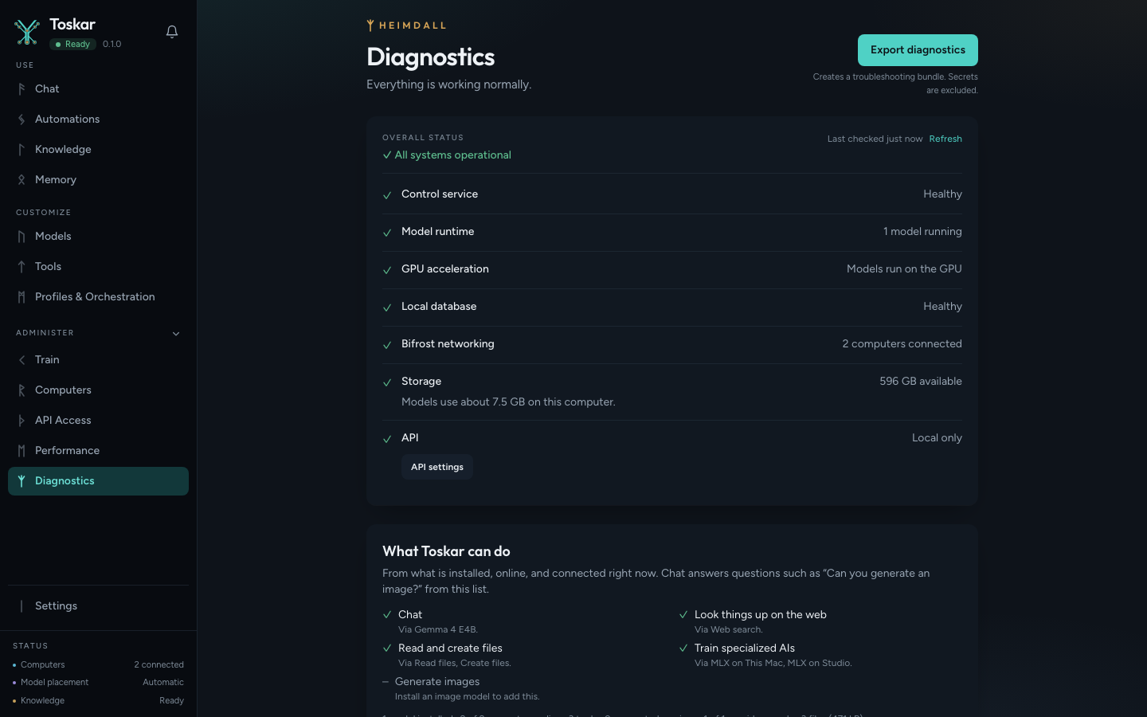This screenshot has height=717, width=1147.
Task: Click the Memory sidebar icon
Action: 22,180
